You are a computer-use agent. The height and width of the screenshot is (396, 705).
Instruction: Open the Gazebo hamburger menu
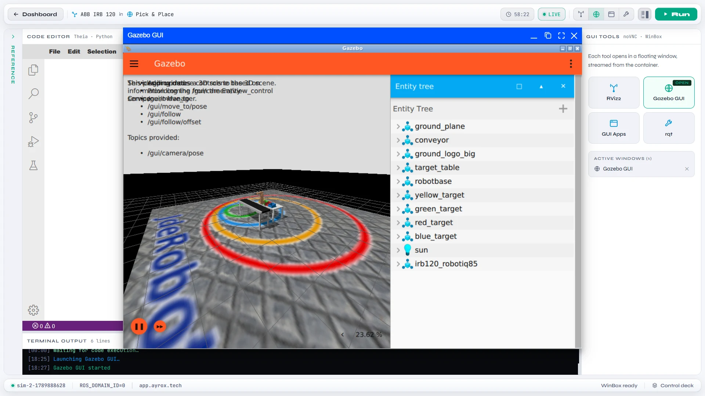pos(134,64)
